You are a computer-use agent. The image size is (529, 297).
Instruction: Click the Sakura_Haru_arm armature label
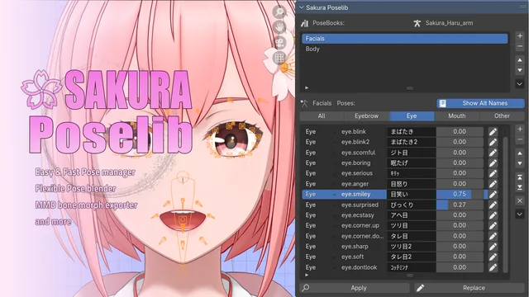point(449,23)
